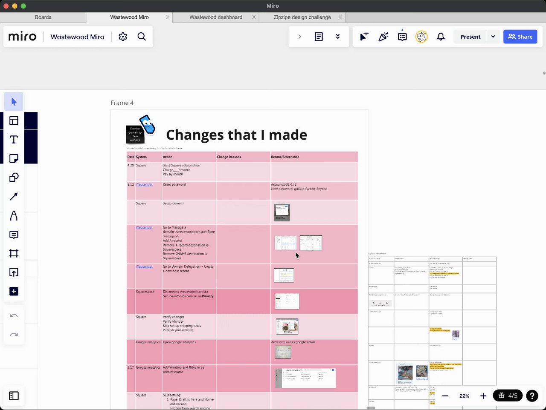Select the cursor Select tool

[14, 102]
